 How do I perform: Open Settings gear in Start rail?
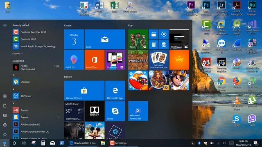(5, 125)
